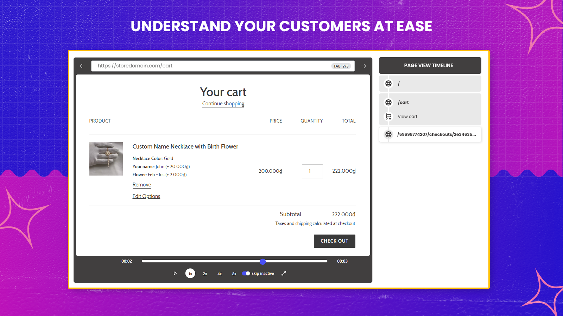Toggle the skip inactive switch

(x=246, y=274)
